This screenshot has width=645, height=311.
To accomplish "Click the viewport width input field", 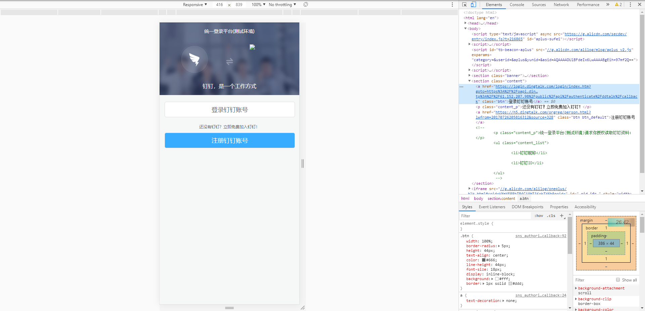I will (x=219, y=4).
